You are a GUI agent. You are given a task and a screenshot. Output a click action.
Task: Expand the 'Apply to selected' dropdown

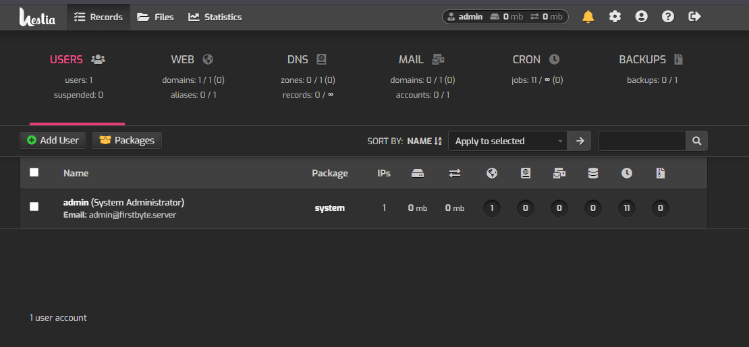507,141
